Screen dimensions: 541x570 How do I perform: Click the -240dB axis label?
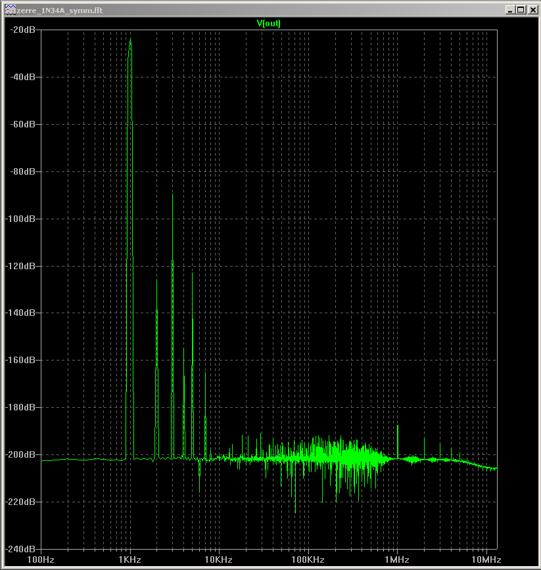pos(20,549)
